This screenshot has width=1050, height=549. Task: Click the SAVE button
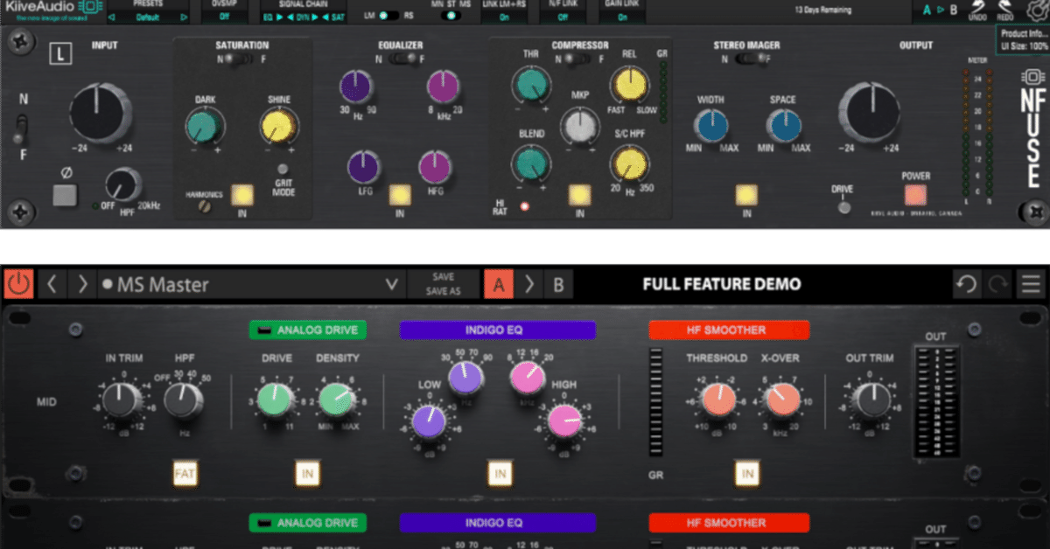point(444,277)
